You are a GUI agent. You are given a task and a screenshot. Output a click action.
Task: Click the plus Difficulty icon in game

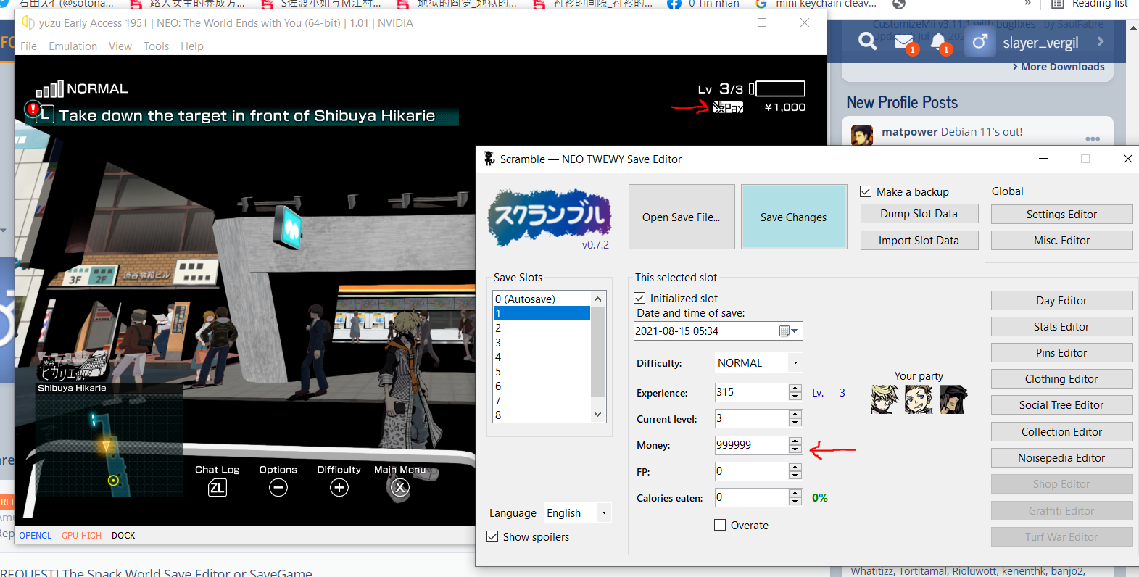[339, 488]
